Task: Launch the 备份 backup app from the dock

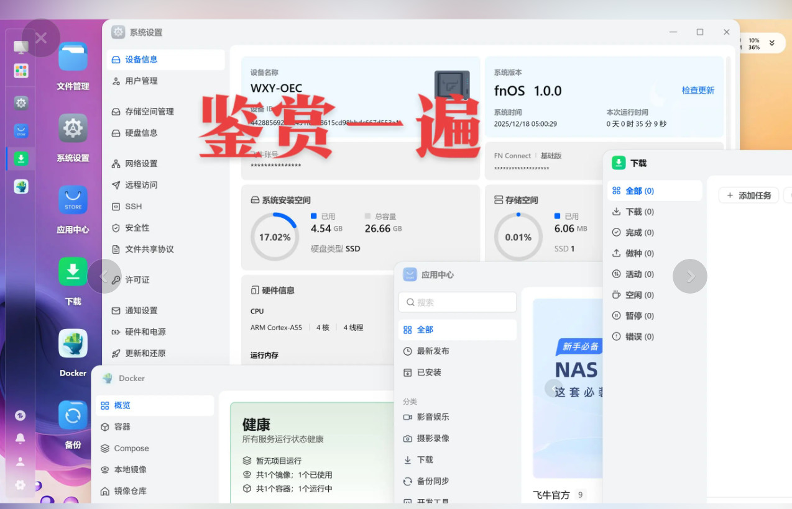Action: point(73,415)
